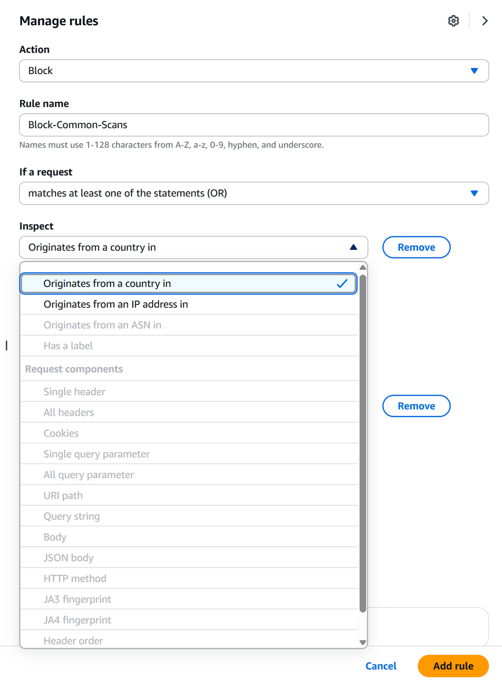This screenshot has height=689, width=502.
Task: Open the settings gear icon
Action: tap(453, 21)
